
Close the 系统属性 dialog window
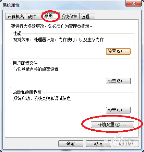click(x=133, y=4)
